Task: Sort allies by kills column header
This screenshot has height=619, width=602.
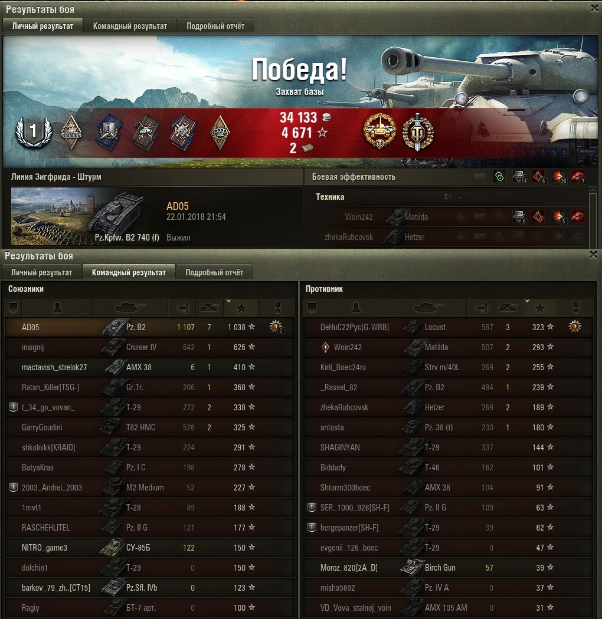Action: [210, 308]
